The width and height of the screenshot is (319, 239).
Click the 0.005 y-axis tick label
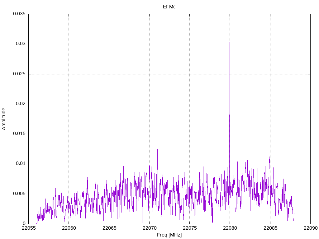(x=19, y=194)
